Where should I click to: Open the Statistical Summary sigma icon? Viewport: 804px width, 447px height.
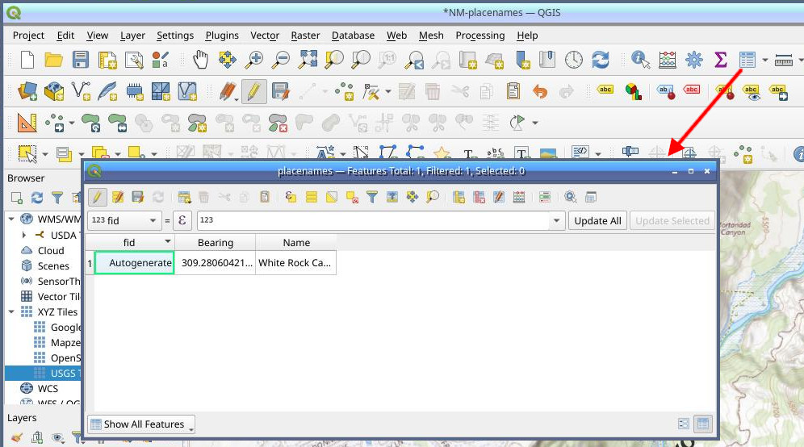pyautogui.click(x=721, y=60)
